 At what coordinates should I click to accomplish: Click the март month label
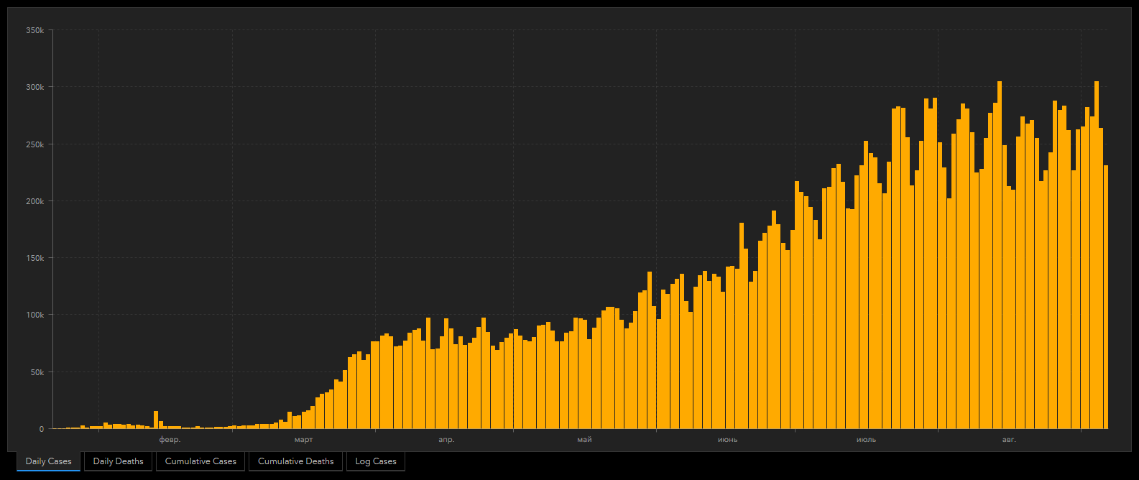point(303,440)
